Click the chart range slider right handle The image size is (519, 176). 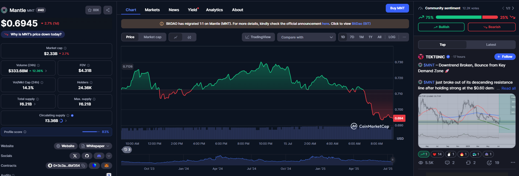[393, 160]
